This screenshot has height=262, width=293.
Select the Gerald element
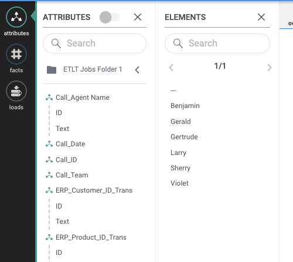pyautogui.click(x=180, y=122)
